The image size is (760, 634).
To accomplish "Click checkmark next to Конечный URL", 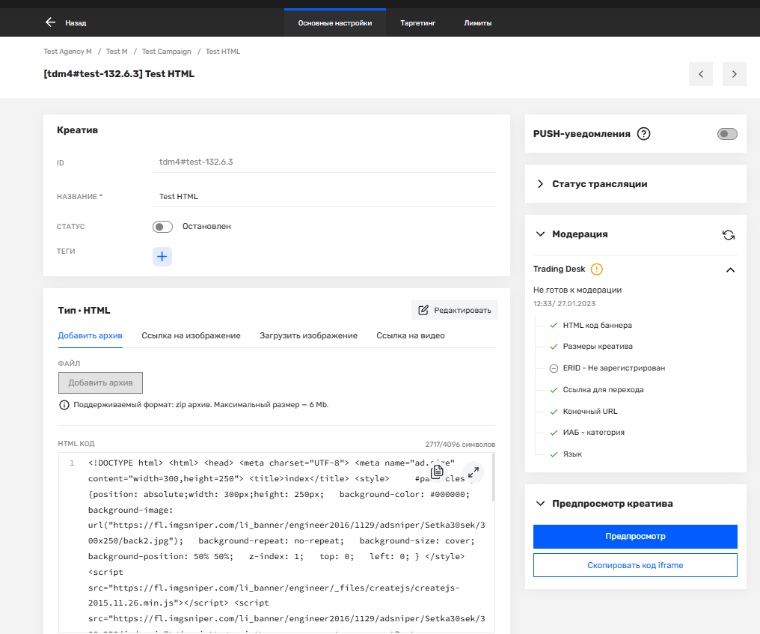I will 554,412.
